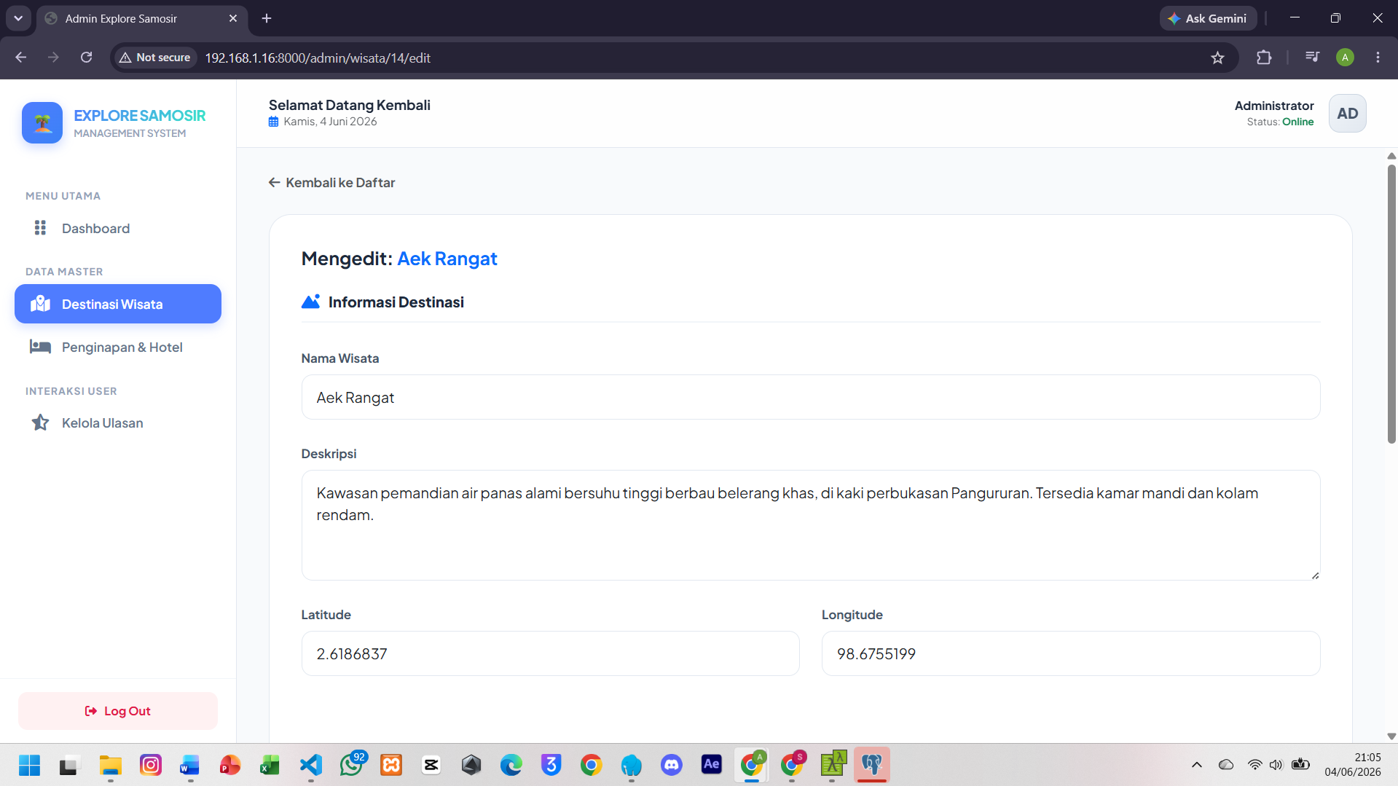This screenshot has width=1398, height=786.
Task: Open the browser extensions puzzle icon
Action: (x=1264, y=58)
